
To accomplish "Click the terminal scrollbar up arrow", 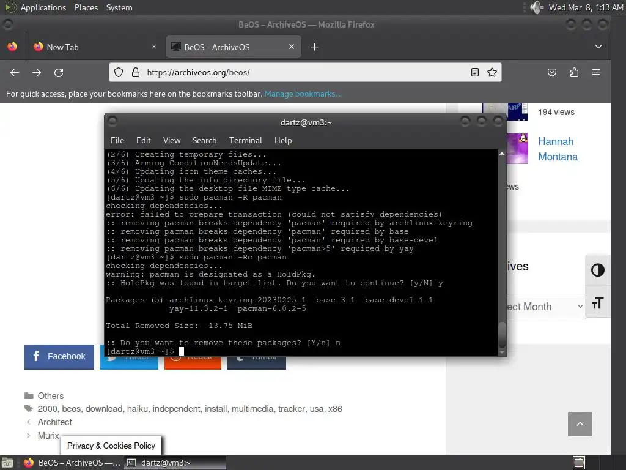I will click(502, 154).
